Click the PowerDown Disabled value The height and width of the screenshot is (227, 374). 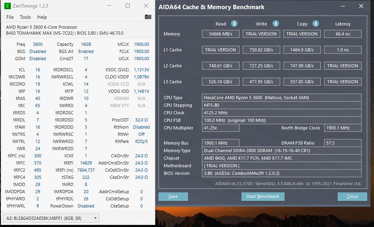coord(86,206)
